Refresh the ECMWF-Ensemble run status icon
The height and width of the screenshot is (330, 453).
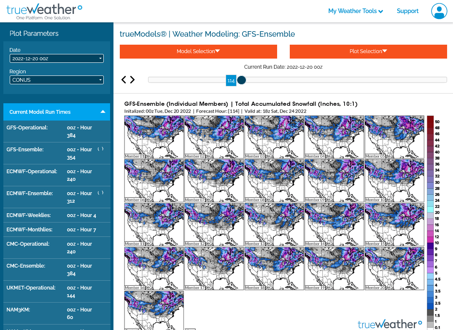pyautogui.click(x=100, y=193)
